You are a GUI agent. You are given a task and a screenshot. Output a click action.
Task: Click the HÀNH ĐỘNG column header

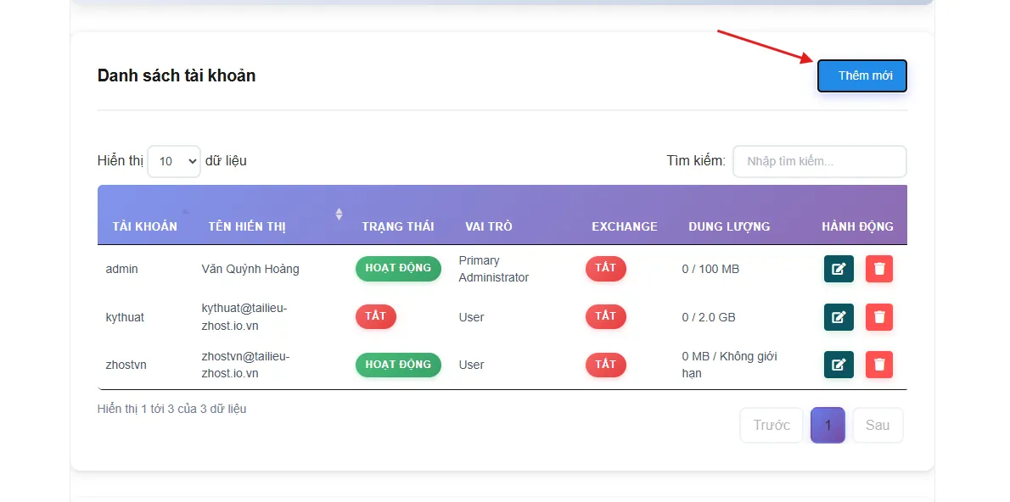click(x=857, y=226)
